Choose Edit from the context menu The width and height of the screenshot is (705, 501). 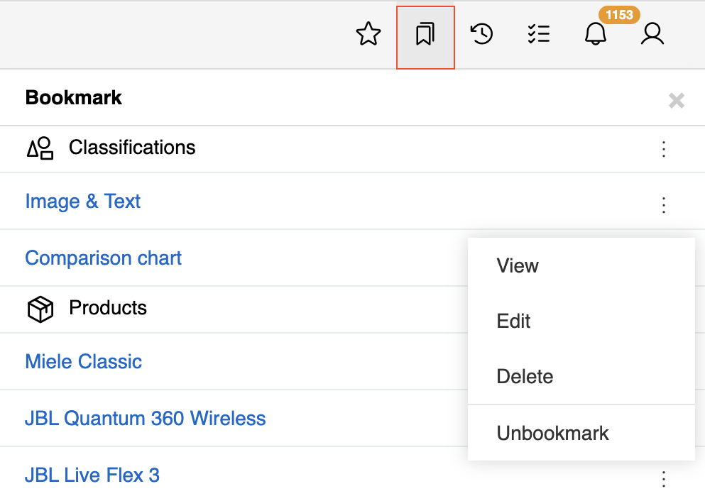click(513, 321)
